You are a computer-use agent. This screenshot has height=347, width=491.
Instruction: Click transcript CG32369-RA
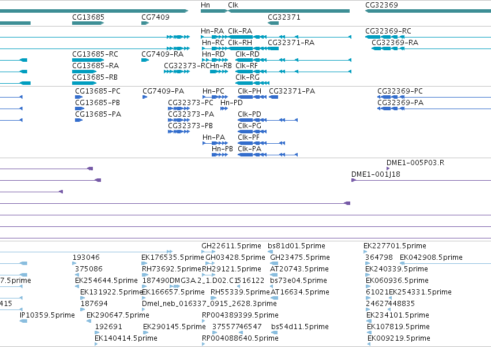[431, 48]
